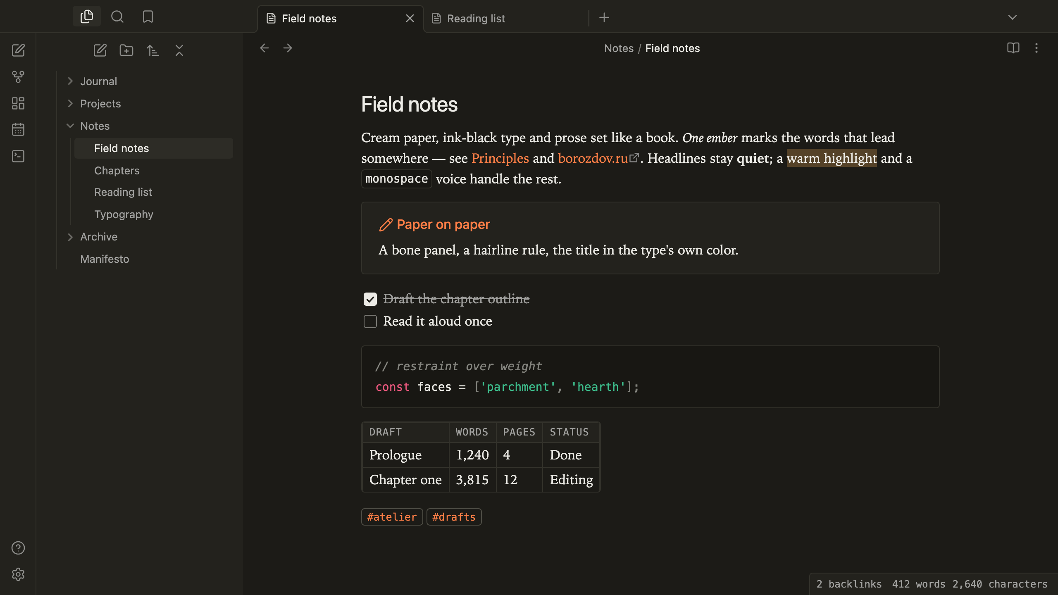Open tab list dropdown chevron
1058x595 pixels.
point(1013,17)
